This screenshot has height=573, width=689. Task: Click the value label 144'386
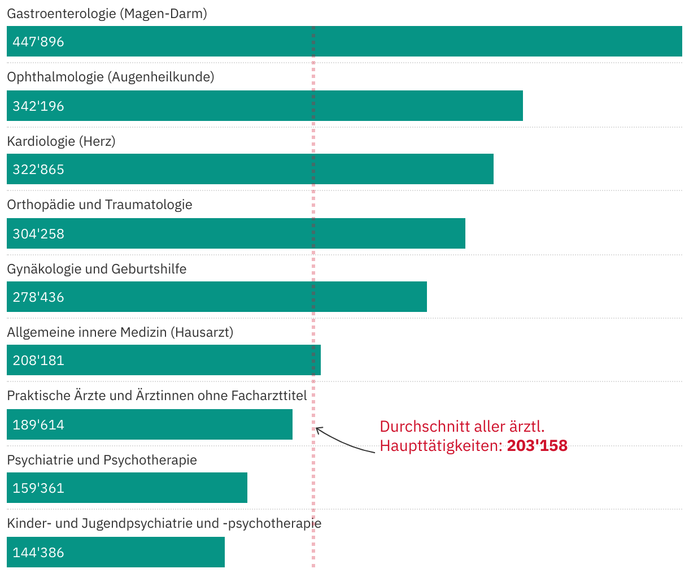pos(38,553)
